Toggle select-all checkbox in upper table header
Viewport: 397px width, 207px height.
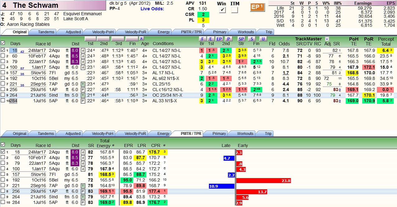coord(3,43)
